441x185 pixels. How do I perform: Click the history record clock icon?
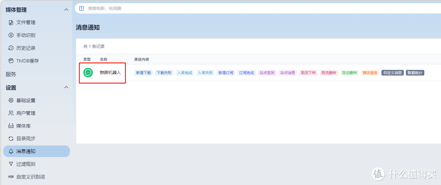pos(11,48)
